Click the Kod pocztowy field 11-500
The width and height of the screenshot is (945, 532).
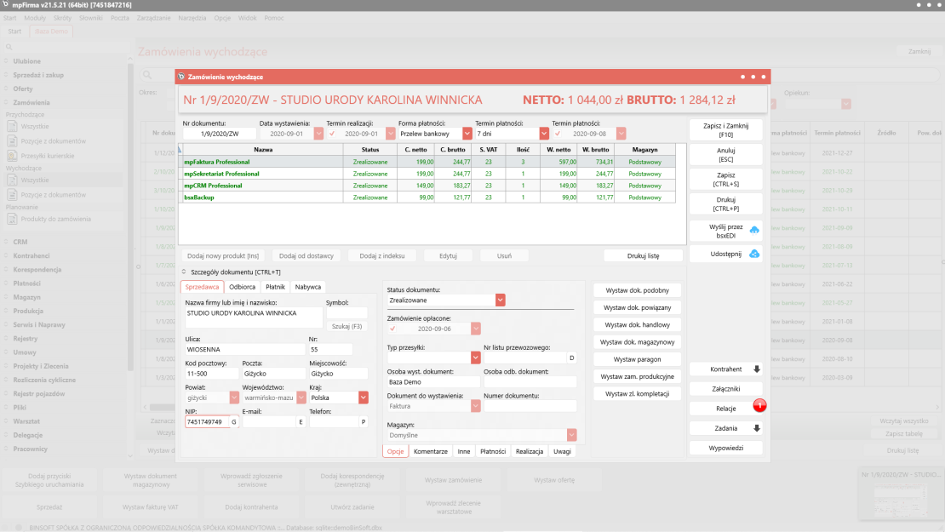click(211, 374)
